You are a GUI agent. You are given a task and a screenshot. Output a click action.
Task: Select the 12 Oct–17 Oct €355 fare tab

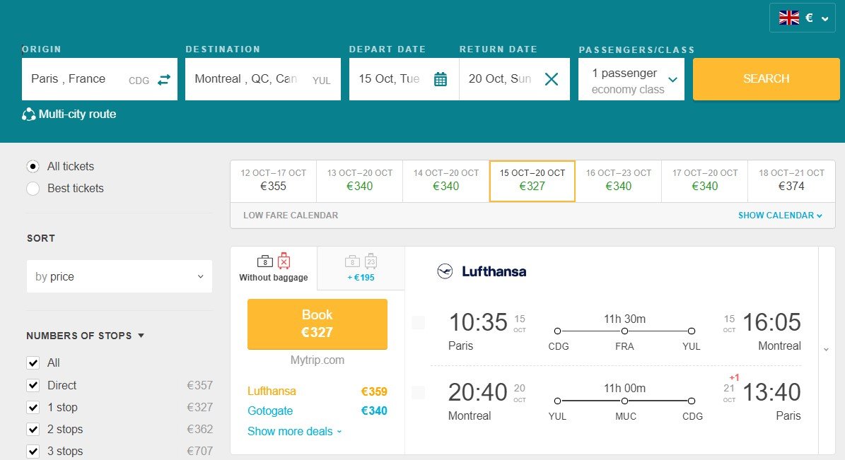273,180
